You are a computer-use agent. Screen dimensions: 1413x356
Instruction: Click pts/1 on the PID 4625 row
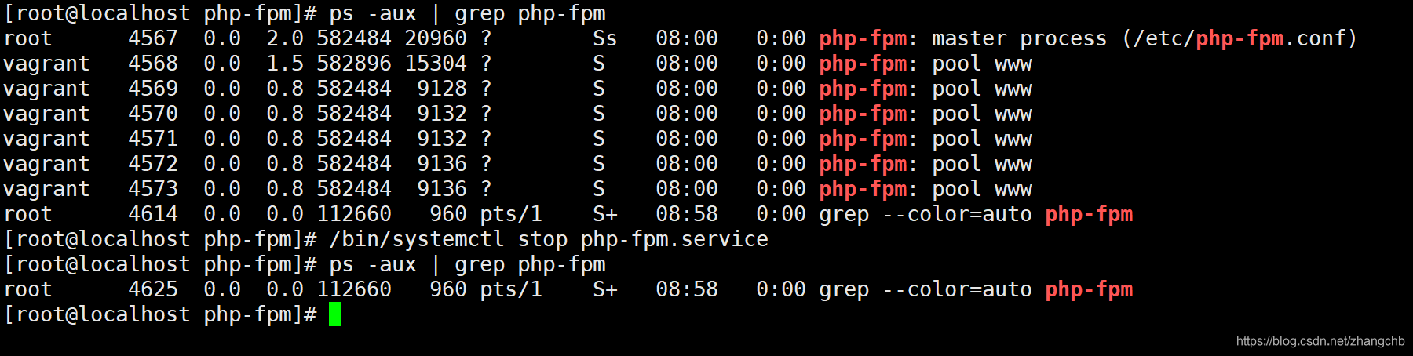tap(511, 289)
